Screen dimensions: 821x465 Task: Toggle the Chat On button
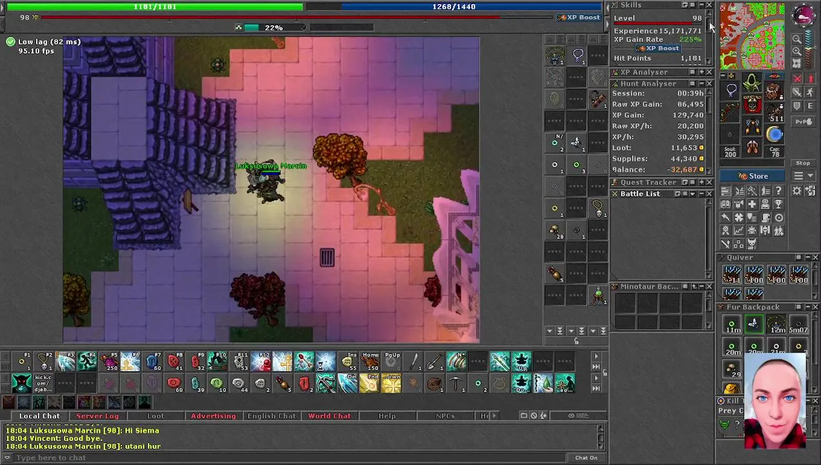(586, 457)
